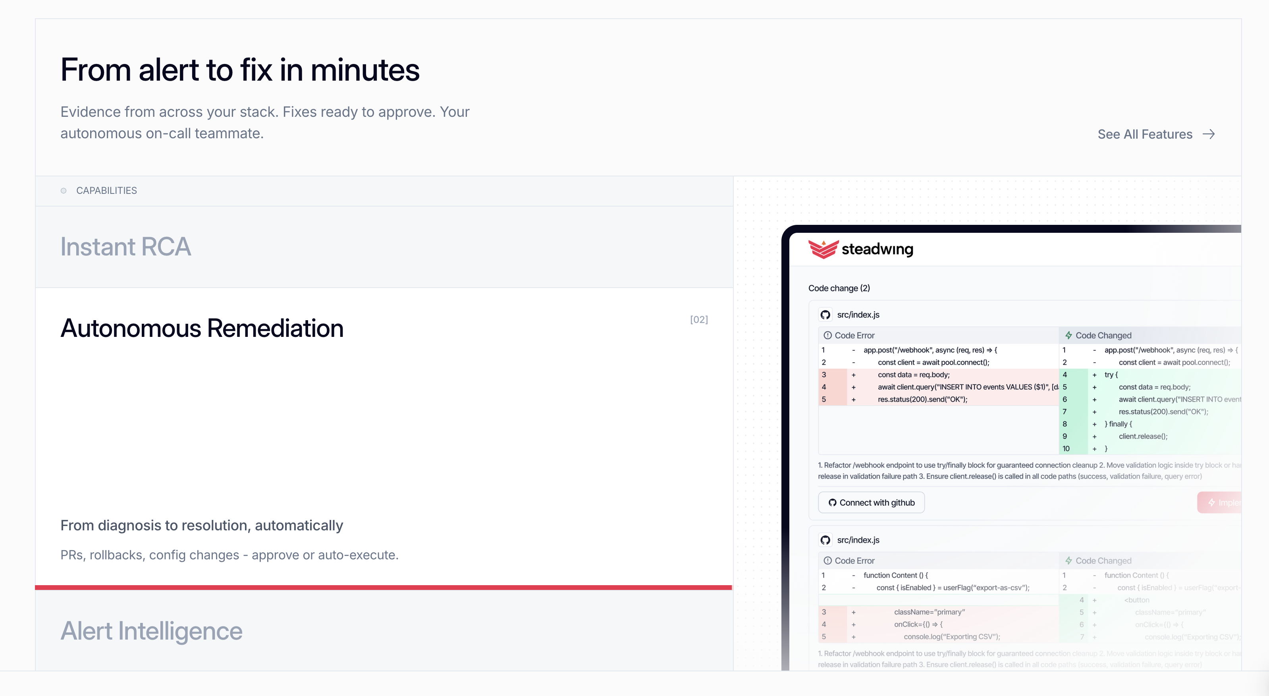
Task: Click the Code Changed lightning icon in the lower diff
Action: [x=1068, y=561]
